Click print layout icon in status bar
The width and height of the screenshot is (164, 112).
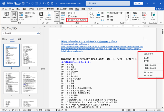click(x=129, y=110)
